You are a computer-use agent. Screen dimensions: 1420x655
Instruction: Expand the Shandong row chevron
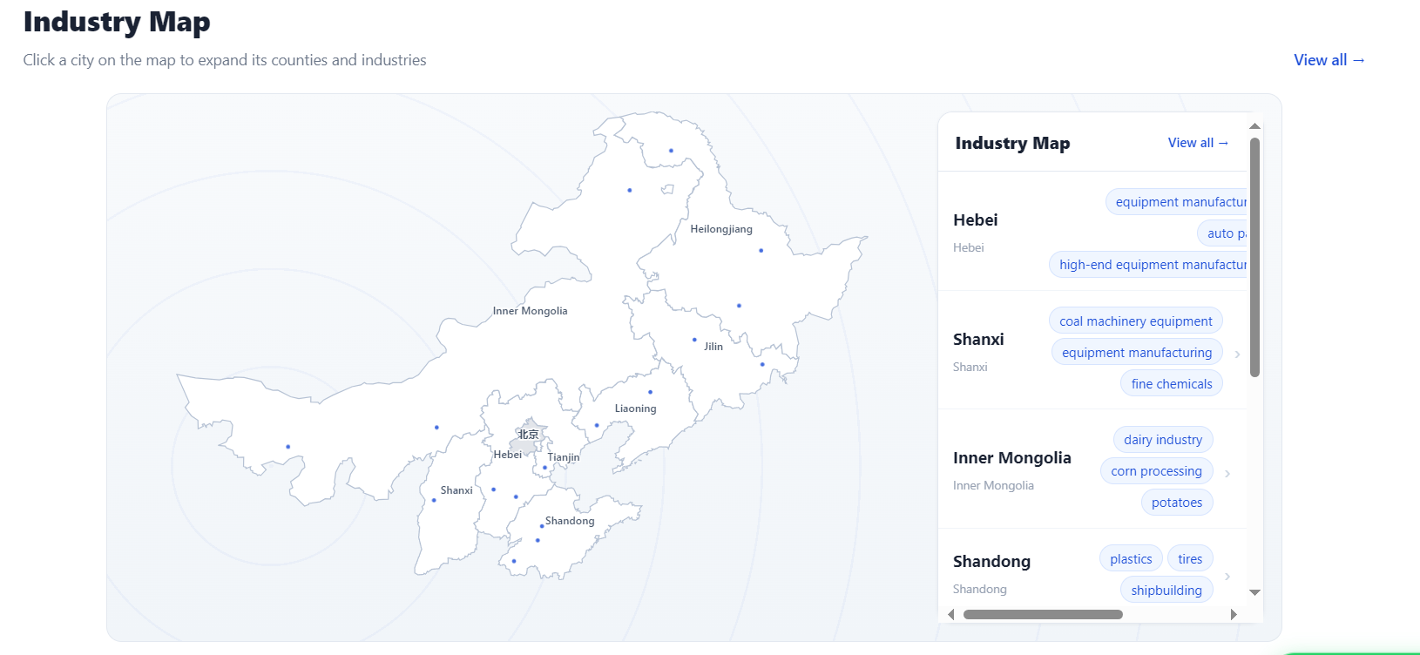click(x=1227, y=577)
